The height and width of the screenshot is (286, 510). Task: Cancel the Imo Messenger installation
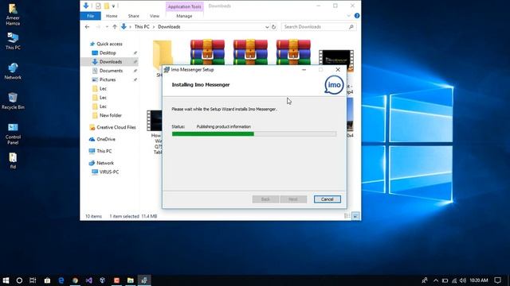tap(328, 199)
